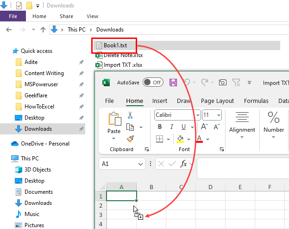Select Import TXT .xlsx file
The width and height of the screenshot is (289, 229).
(x=119, y=65)
